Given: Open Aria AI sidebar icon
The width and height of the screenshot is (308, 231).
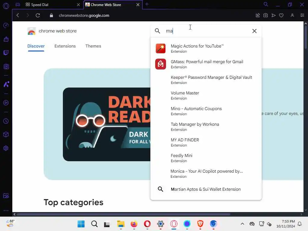Looking at the screenshot, I should 6,84.
